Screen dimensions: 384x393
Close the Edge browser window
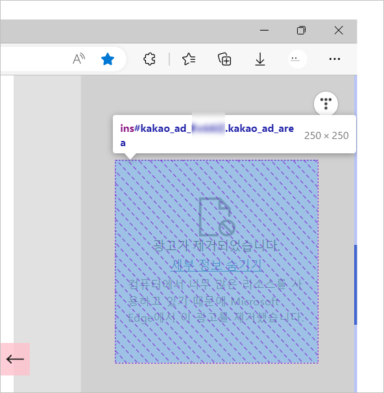click(339, 31)
